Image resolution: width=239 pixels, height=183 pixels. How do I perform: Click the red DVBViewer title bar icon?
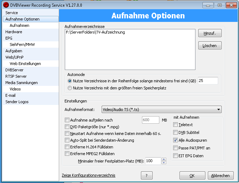point(6,5)
